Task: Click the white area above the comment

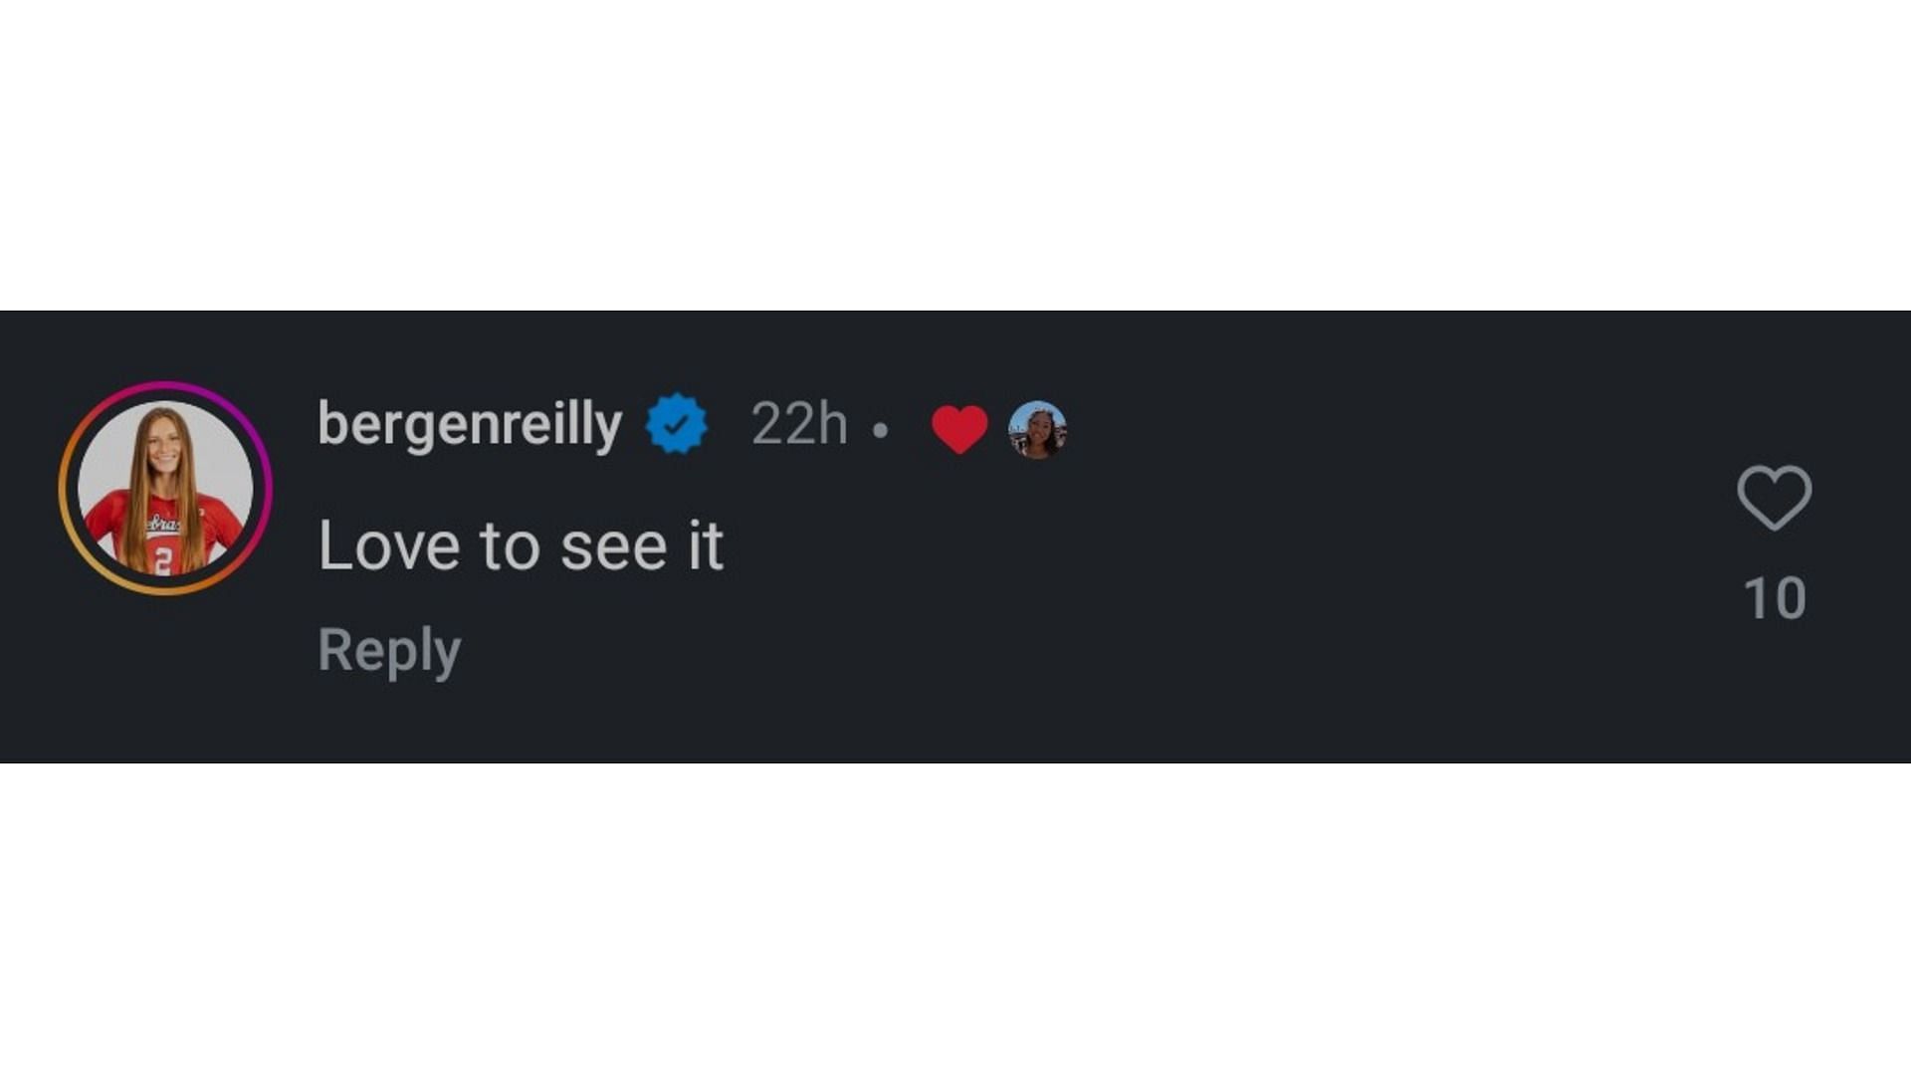Action: click(x=955, y=154)
